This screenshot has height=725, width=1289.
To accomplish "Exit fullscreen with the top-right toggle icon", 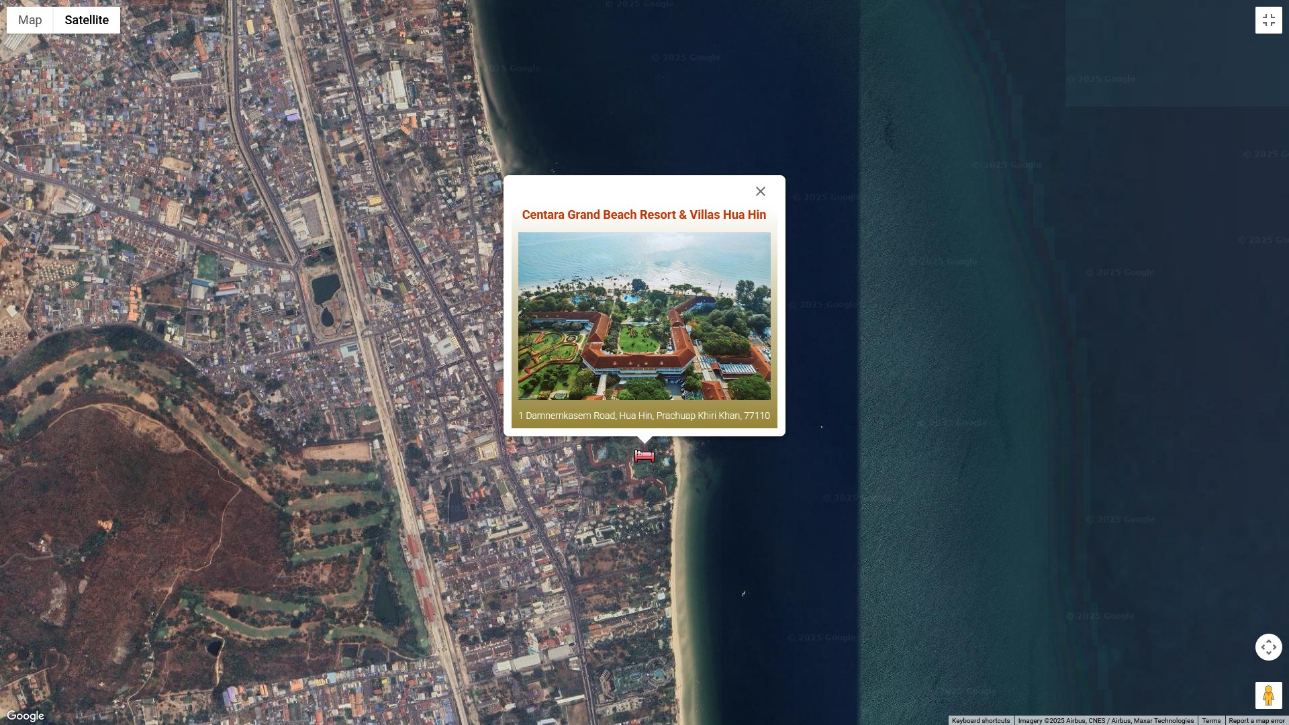I will 1268,20.
